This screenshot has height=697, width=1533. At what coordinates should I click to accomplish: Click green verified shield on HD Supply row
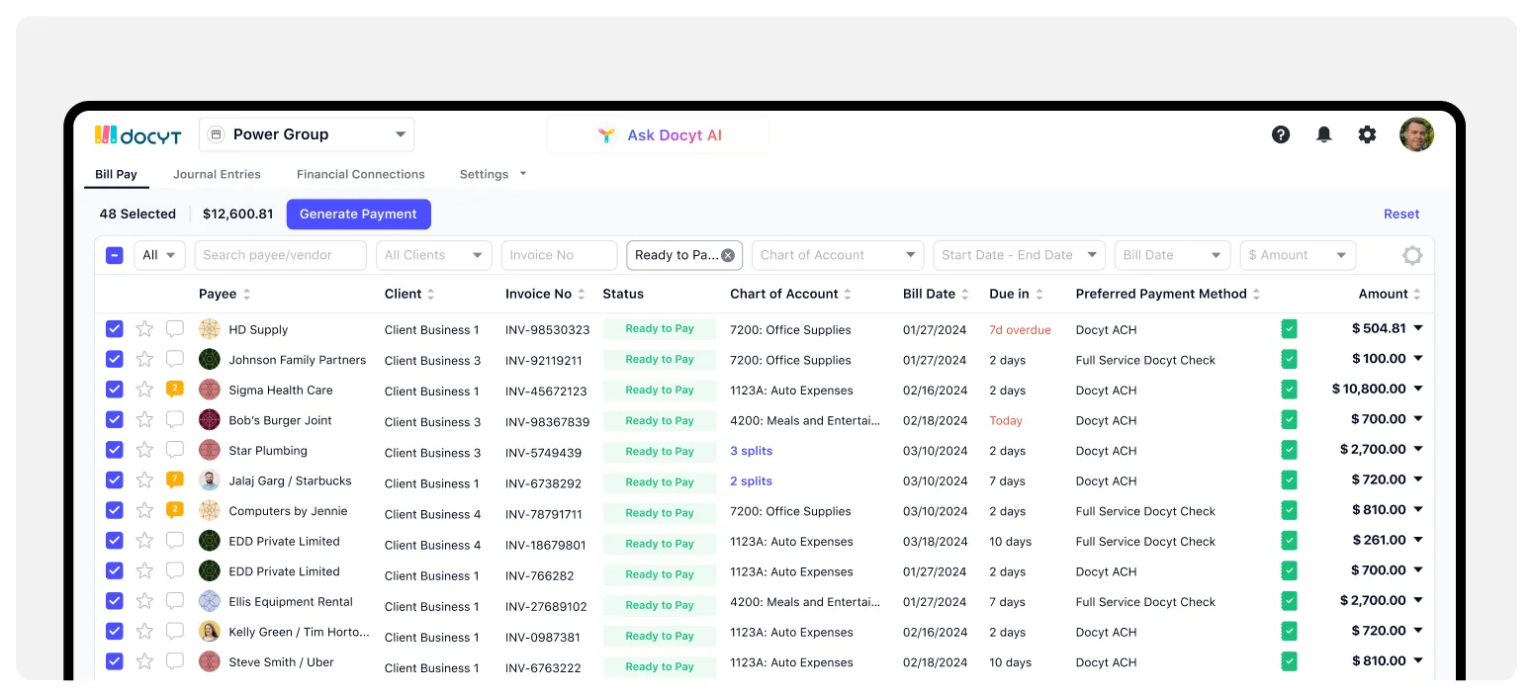(x=1289, y=329)
